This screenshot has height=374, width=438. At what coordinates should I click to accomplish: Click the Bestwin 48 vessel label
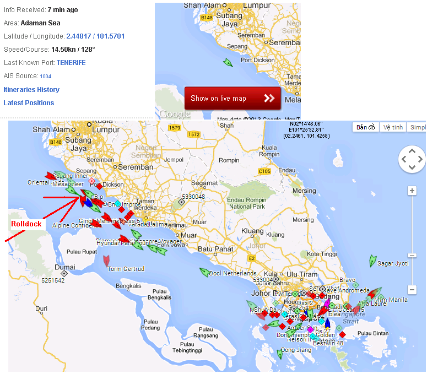coord(328,343)
